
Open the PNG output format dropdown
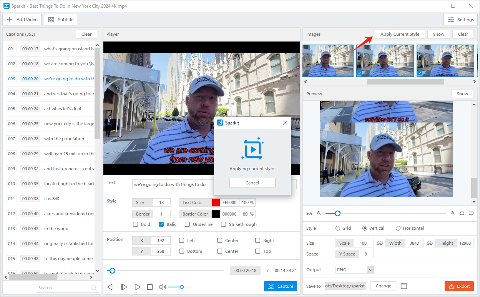point(354,270)
